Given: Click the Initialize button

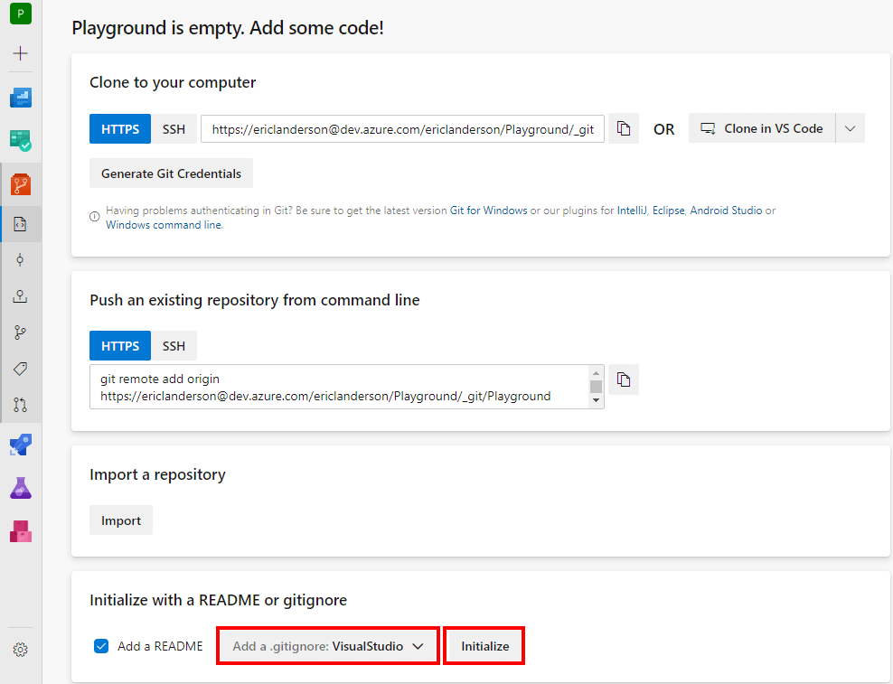Looking at the screenshot, I should tap(484, 646).
